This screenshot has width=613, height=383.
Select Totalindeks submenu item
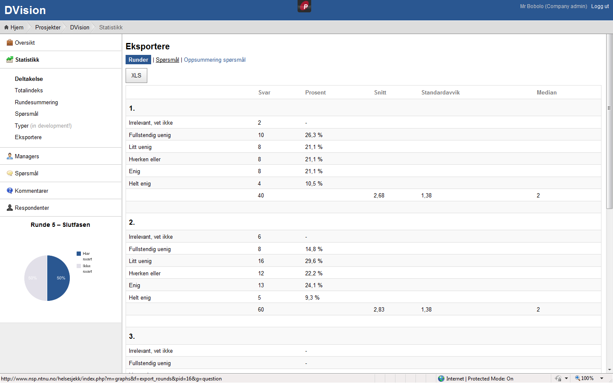tap(29, 90)
